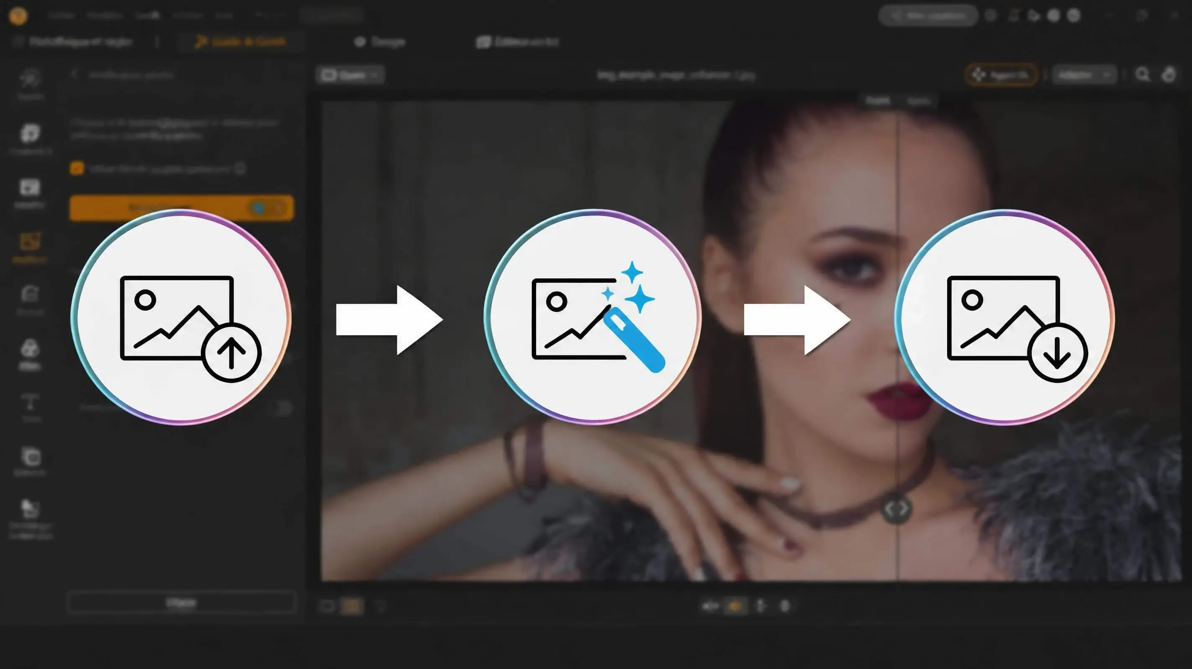Open the Photothèque tab in module bar

tap(73, 42)
